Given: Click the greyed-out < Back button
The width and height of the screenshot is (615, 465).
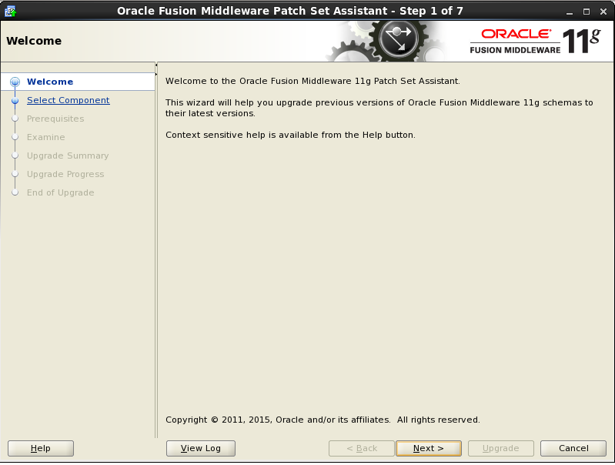Looking at the screenshot, I should click(x=361, y=448).
